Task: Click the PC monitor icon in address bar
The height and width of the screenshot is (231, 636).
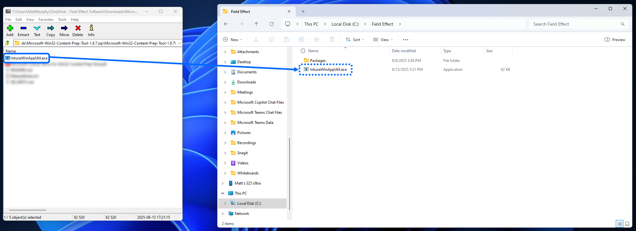Action: [288, 24]
